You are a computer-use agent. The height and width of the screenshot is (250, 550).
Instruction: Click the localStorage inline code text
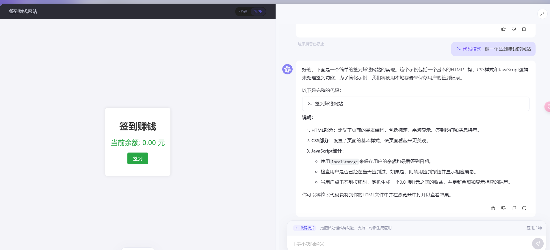click(x=345, y=161)
